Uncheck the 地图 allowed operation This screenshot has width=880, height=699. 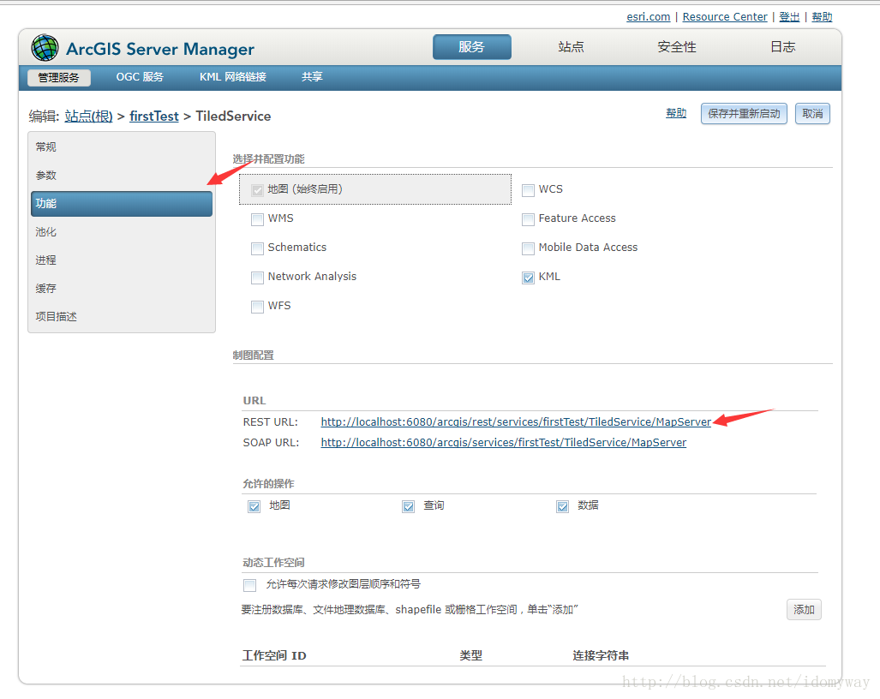(x=254, y=506)
